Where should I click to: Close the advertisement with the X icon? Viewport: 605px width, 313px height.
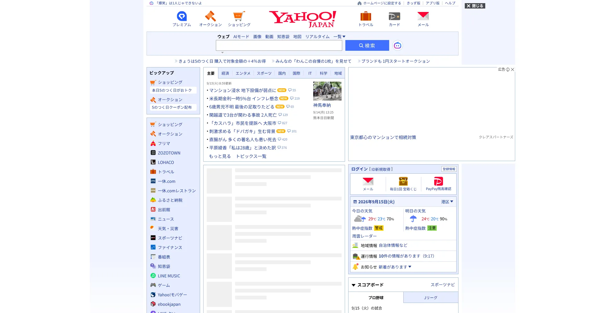pyautogui.click(x=513, y=70)
